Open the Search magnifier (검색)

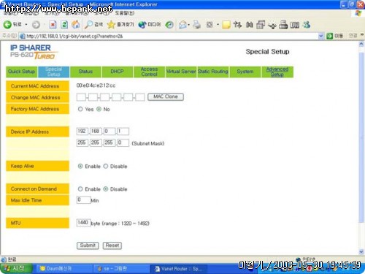click(93, 25)
